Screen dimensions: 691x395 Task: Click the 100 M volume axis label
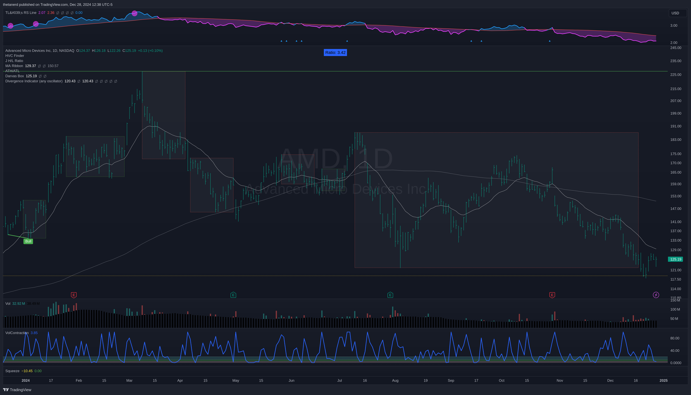point(675,309)
